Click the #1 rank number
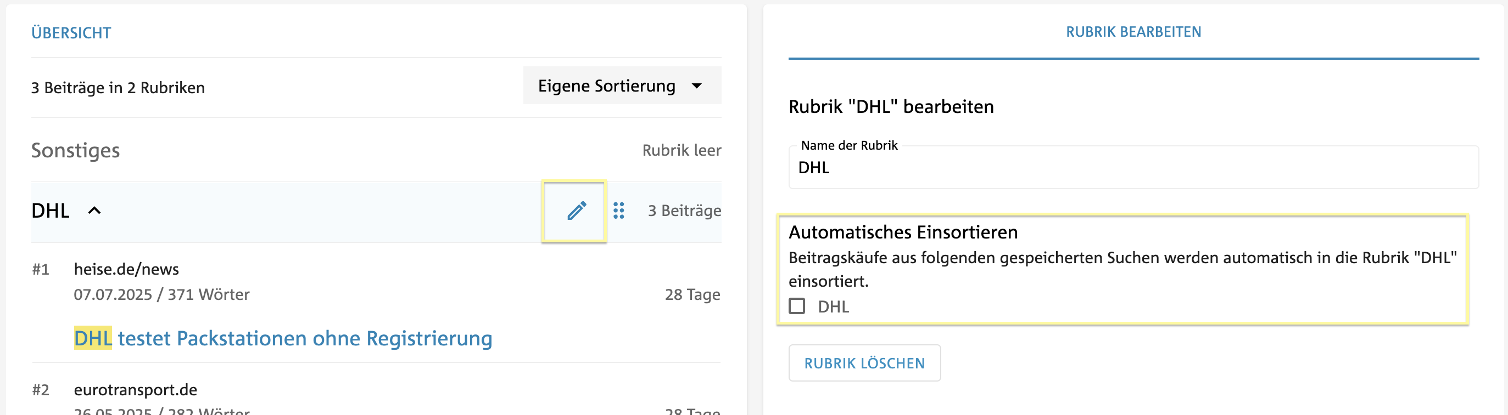This screenshot has height=415, width=1508. pos(41,270)
